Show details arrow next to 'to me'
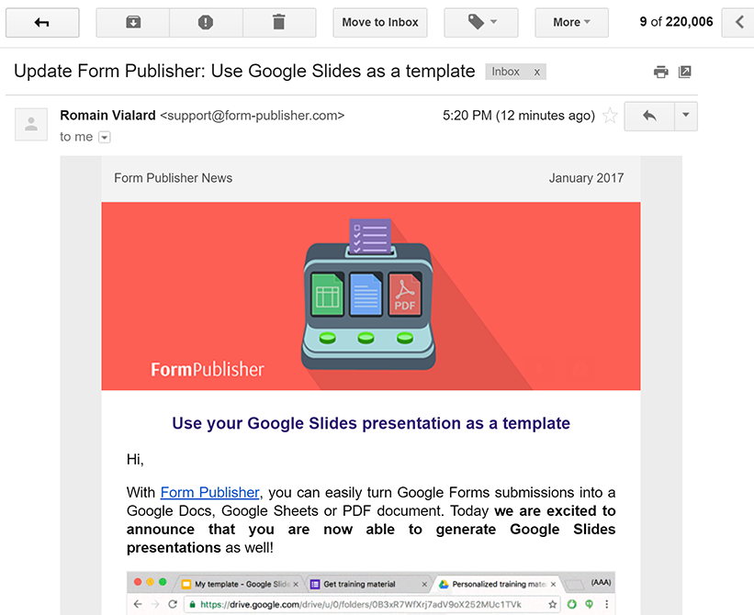This screenshot has width=754, height=615. (105, 138)
